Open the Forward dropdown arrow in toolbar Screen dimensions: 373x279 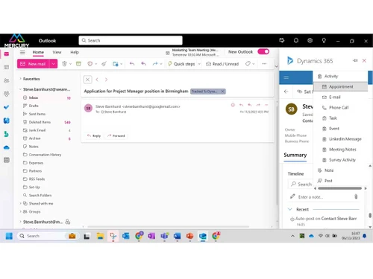[161, 64]
